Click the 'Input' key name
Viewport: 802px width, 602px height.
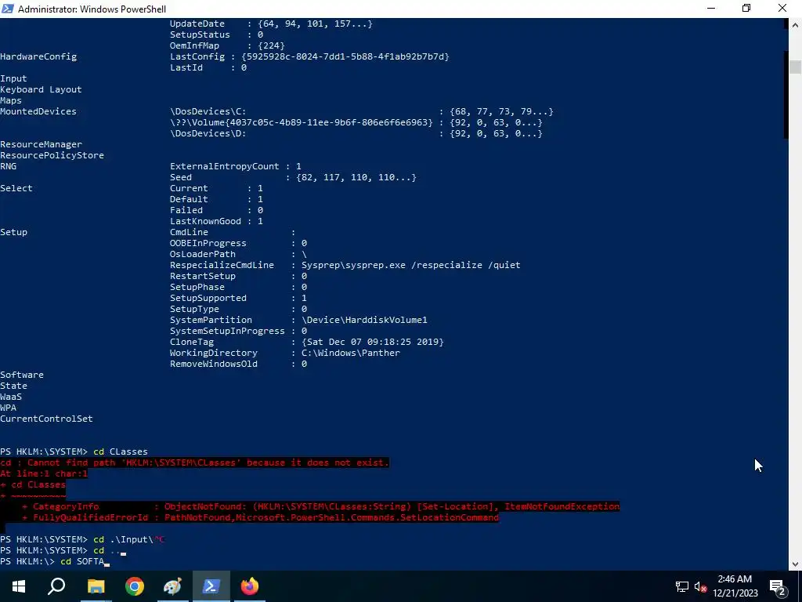14,79
